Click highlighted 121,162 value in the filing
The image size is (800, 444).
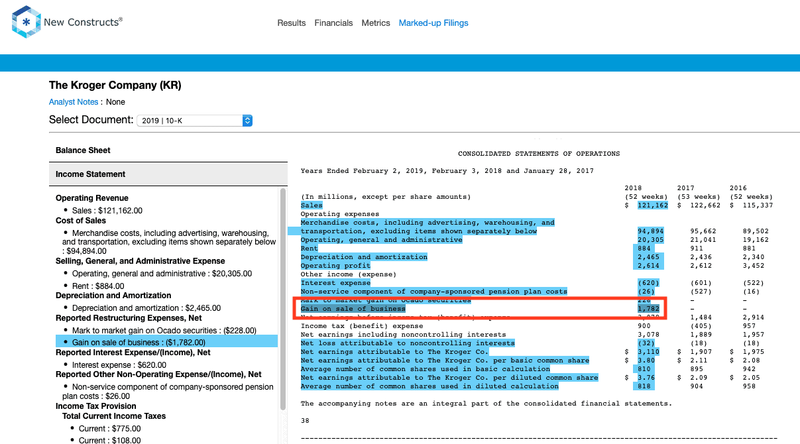(x=652, y=205)
